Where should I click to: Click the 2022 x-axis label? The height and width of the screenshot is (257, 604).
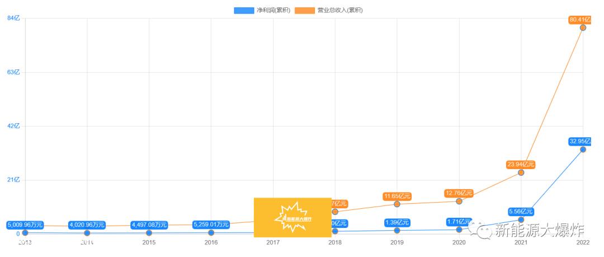coord(583,243)
